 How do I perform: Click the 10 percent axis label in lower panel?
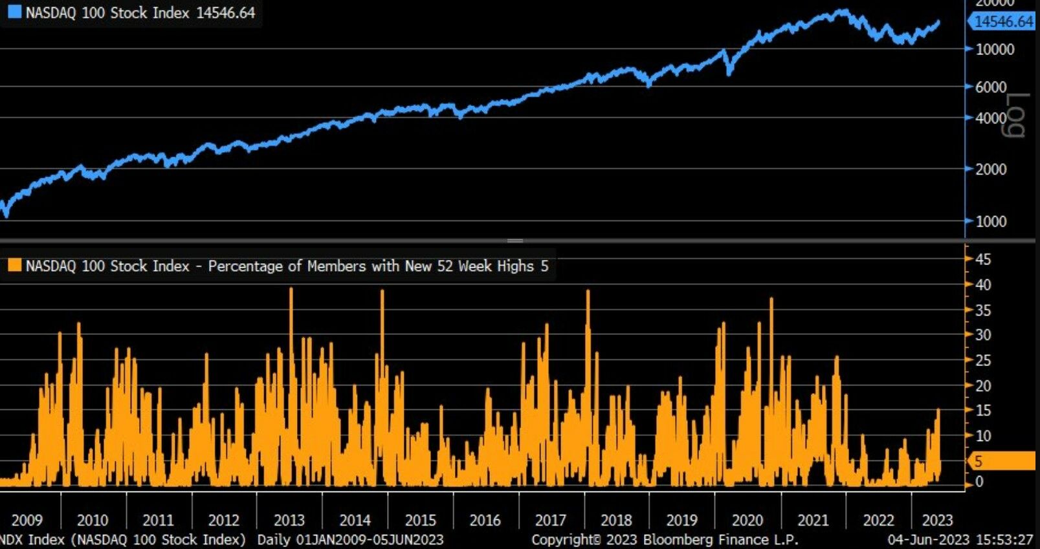tap(983, 436)
